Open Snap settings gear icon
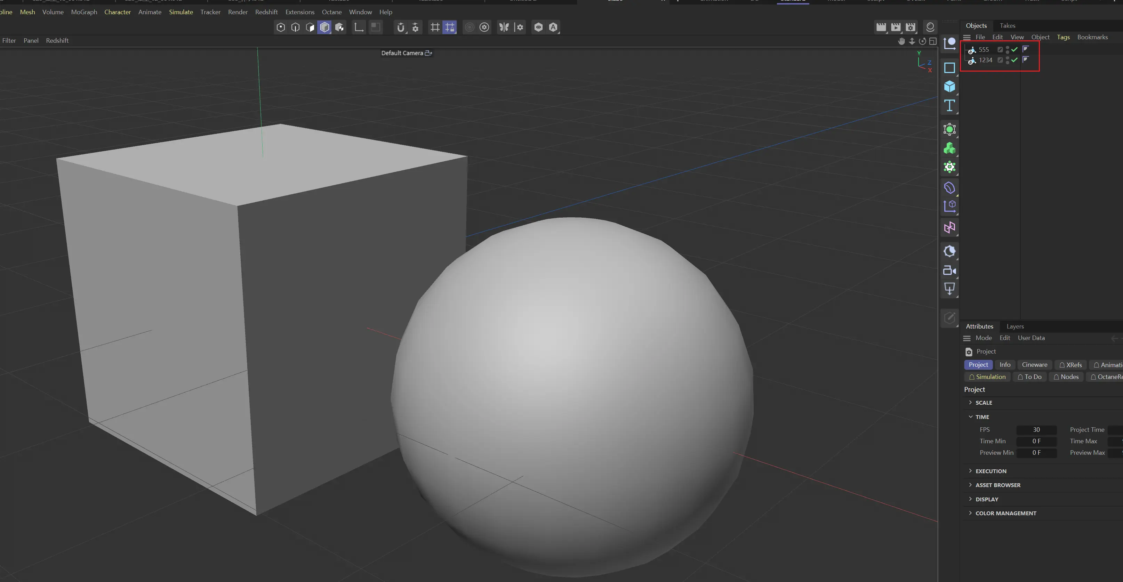Viewport: 1123px width, 582px height. (416, 27)
